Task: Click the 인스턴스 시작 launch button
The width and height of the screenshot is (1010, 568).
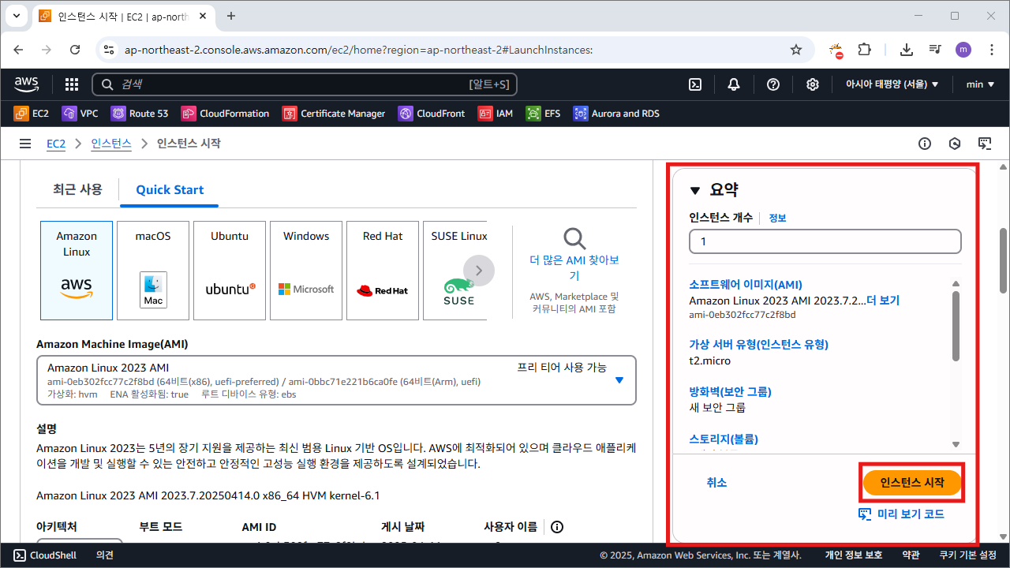Action: 912,483
